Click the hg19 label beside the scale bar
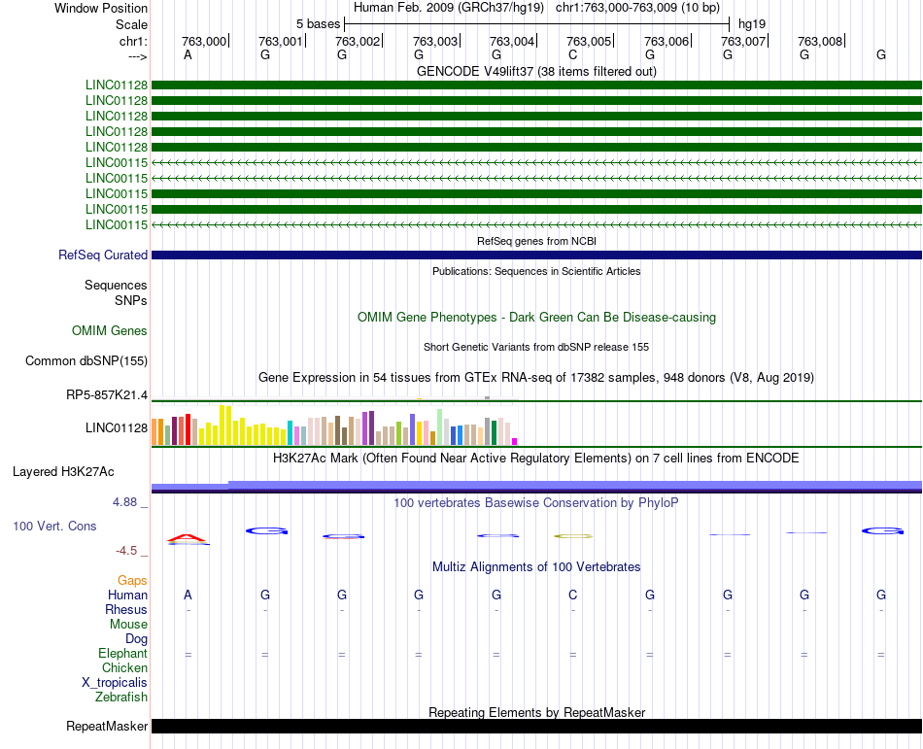Image resolution: width=923 pixels, height=749 pixels. [x=752, y=24]
